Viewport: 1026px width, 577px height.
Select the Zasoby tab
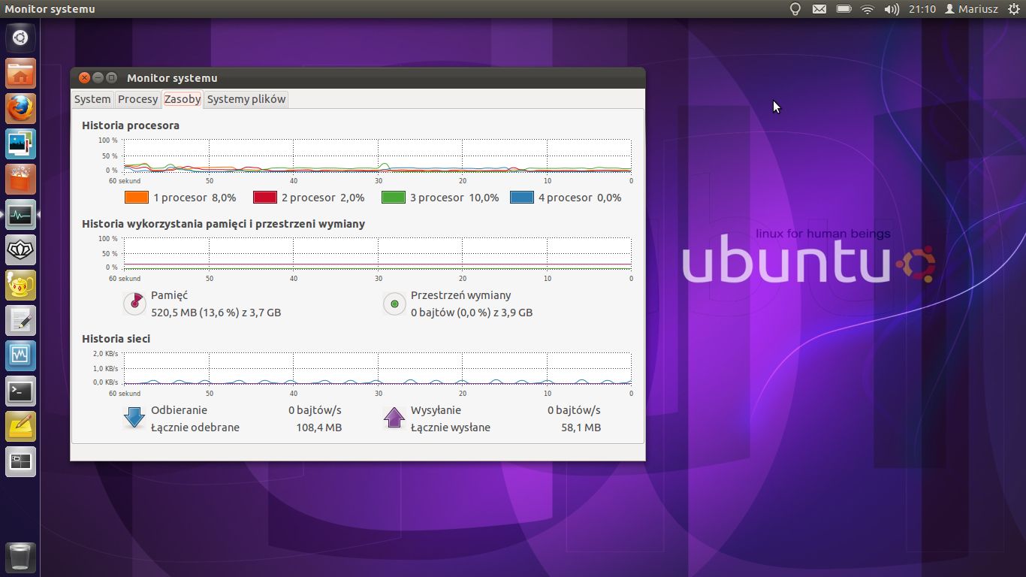point(183,99)
